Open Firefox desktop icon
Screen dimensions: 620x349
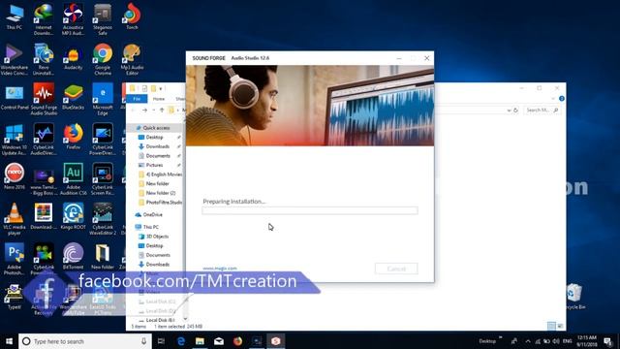tap(74, 137)
